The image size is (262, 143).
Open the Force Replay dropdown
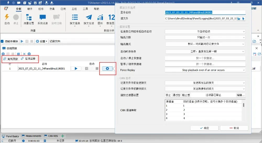(205, 70)
